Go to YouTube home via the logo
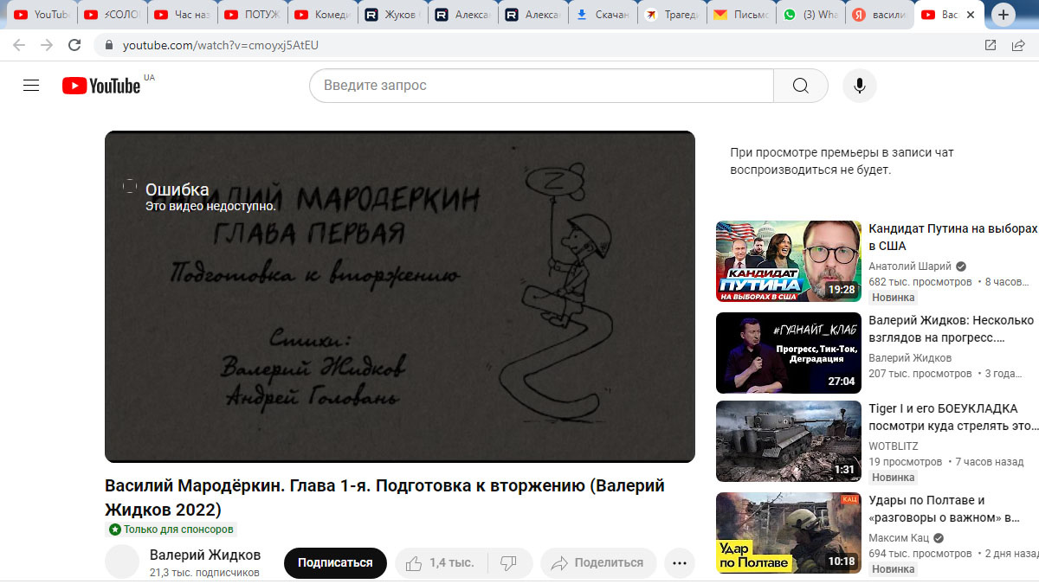This screenshot has height=584, width=1039. point(101,86)
